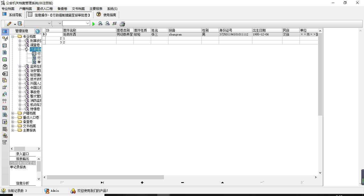This screenshot has height=196, width=364.
Task: Delete record with the minus navigator button
Action: pos(183,182)
